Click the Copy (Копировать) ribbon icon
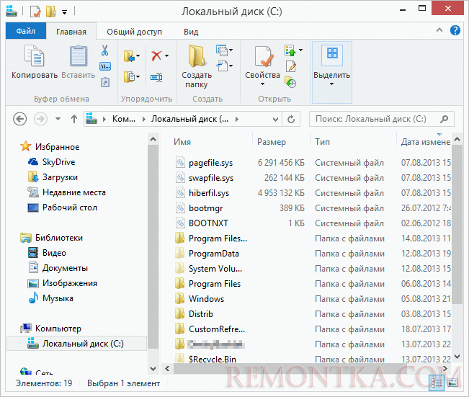This screenshot has height=397, width=469. pos(34,56)
